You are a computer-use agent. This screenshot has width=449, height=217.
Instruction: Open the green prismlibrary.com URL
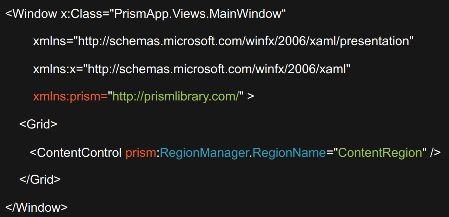[176, 97]
